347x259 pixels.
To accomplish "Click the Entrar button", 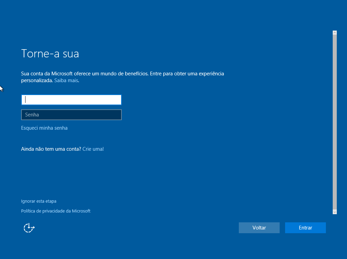I will [305, 228].
